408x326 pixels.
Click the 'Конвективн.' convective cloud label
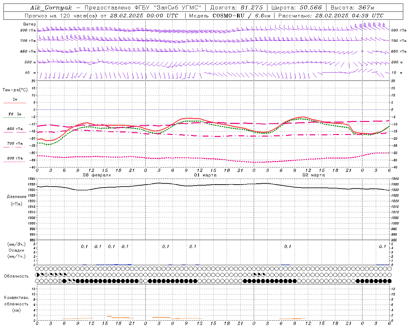16,298
